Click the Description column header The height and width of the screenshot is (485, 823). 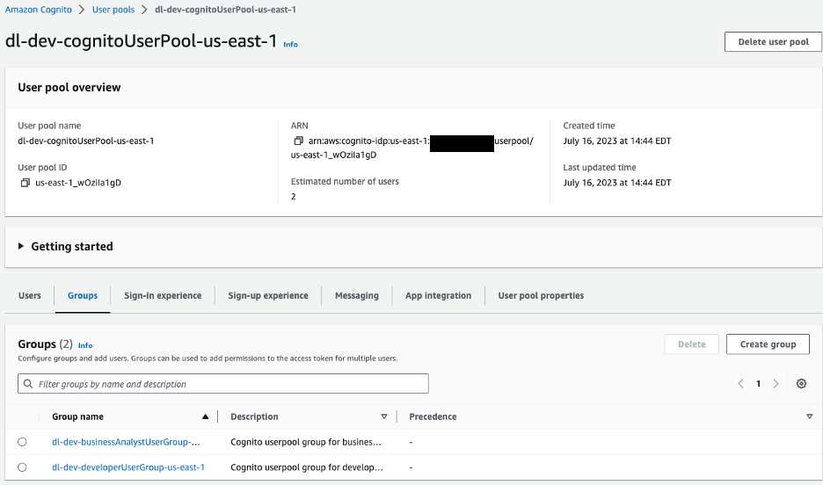(255, 416)
